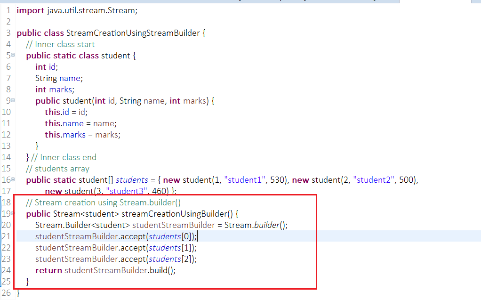
Task: Click the string literal "student1"
Action: 244,179
